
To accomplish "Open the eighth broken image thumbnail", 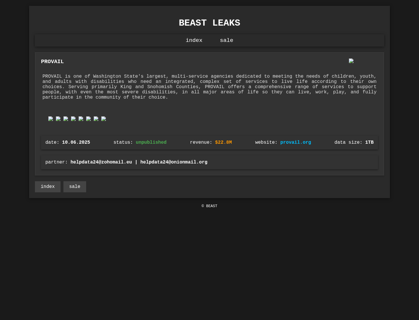I will [x=104, y=119].
